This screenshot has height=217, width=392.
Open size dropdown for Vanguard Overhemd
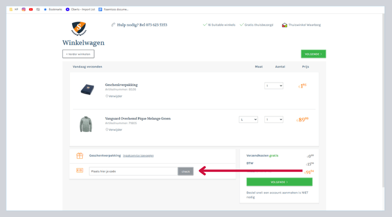(x=248, y=120)
